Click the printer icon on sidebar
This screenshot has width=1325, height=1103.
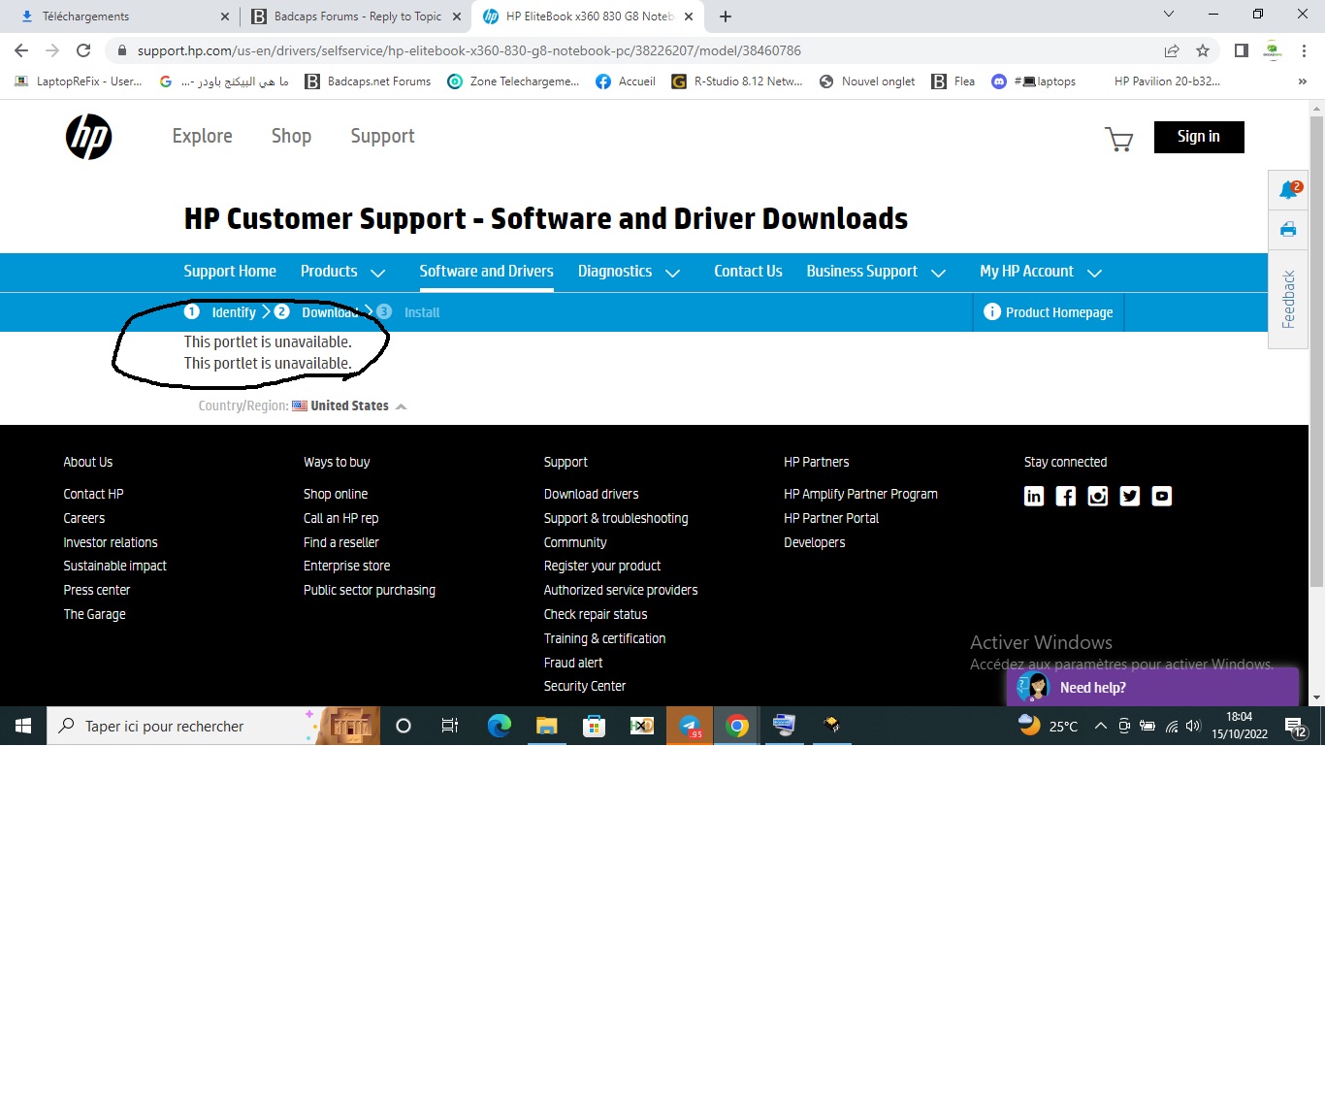(x=1288, y=230)
